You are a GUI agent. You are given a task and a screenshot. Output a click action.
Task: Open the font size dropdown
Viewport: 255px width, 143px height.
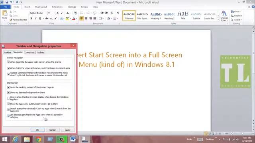pos(54,13)
